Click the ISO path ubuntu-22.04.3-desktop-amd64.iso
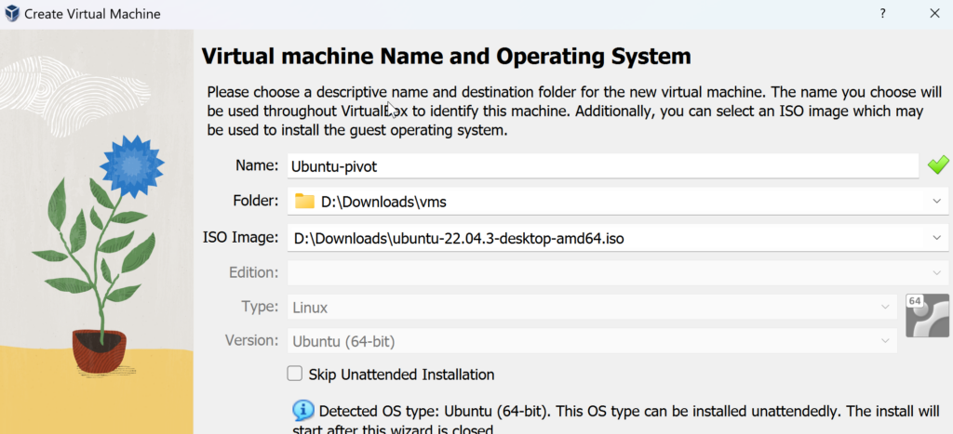The width and height of the screenshot is (953, 434). (x=459, y=239)
